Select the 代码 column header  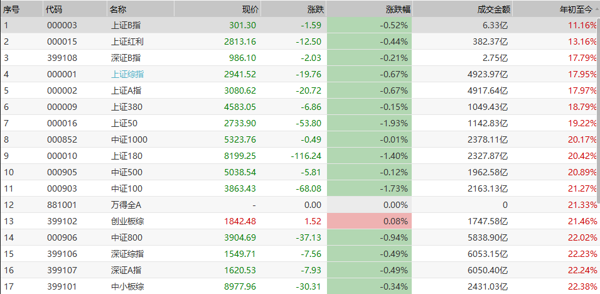click(53, 9)
